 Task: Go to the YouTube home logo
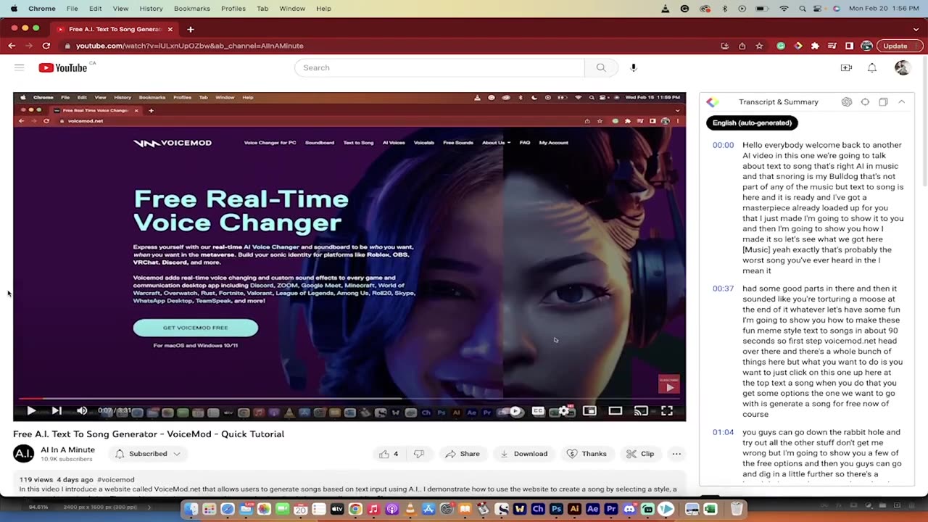(63, 67)
